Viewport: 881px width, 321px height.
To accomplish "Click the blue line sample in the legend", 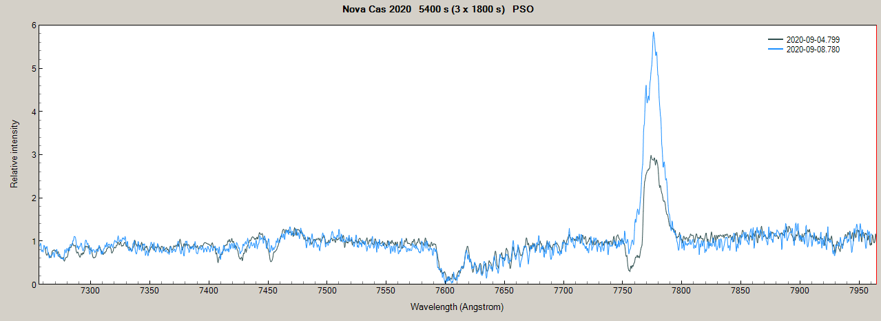I will click(x=776, y=50).
